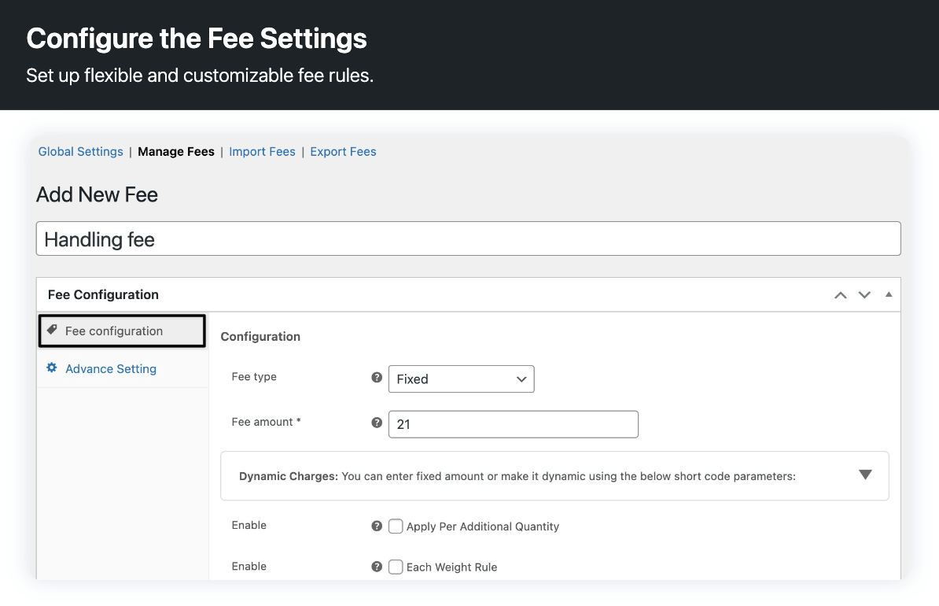Click the Handling fee name field
This screenshot has width=939, height=606.
pyautogui.click(x=468, y=238)
